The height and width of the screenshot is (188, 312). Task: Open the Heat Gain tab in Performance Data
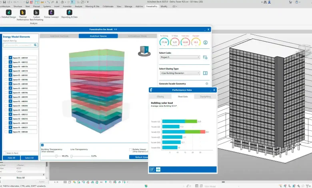click(183, 96)
